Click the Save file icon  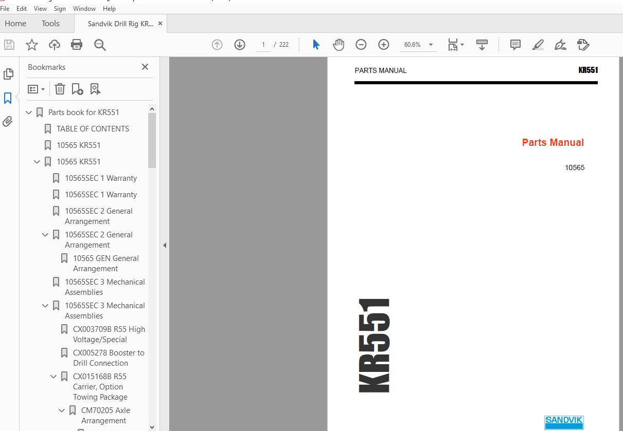point(9,45)
